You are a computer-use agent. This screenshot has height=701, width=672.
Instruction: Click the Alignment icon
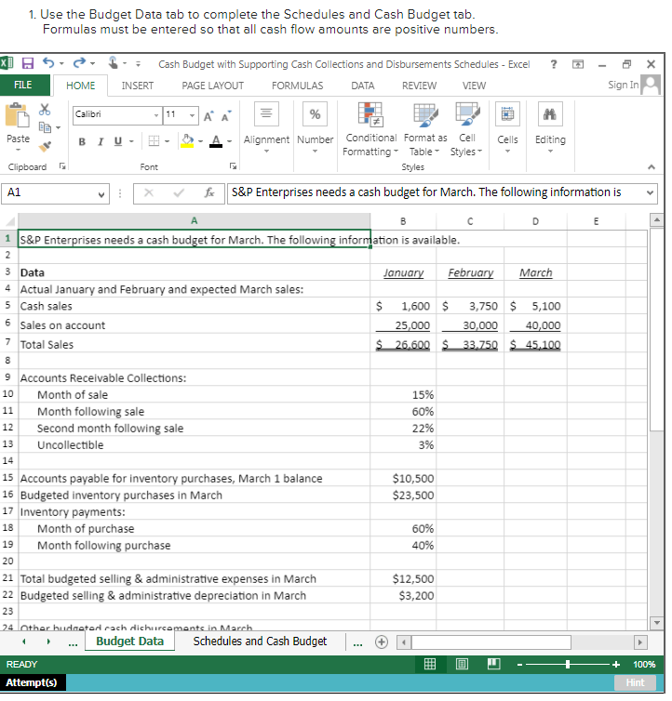(266, 114)
